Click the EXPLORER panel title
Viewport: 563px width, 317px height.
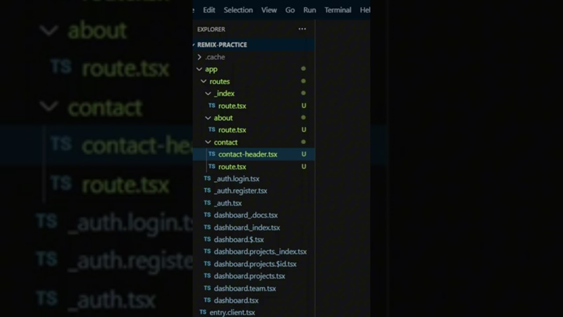pos(211,29)
